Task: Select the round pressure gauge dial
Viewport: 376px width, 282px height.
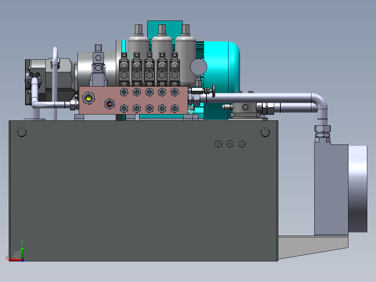Action: tap(198, 67)
